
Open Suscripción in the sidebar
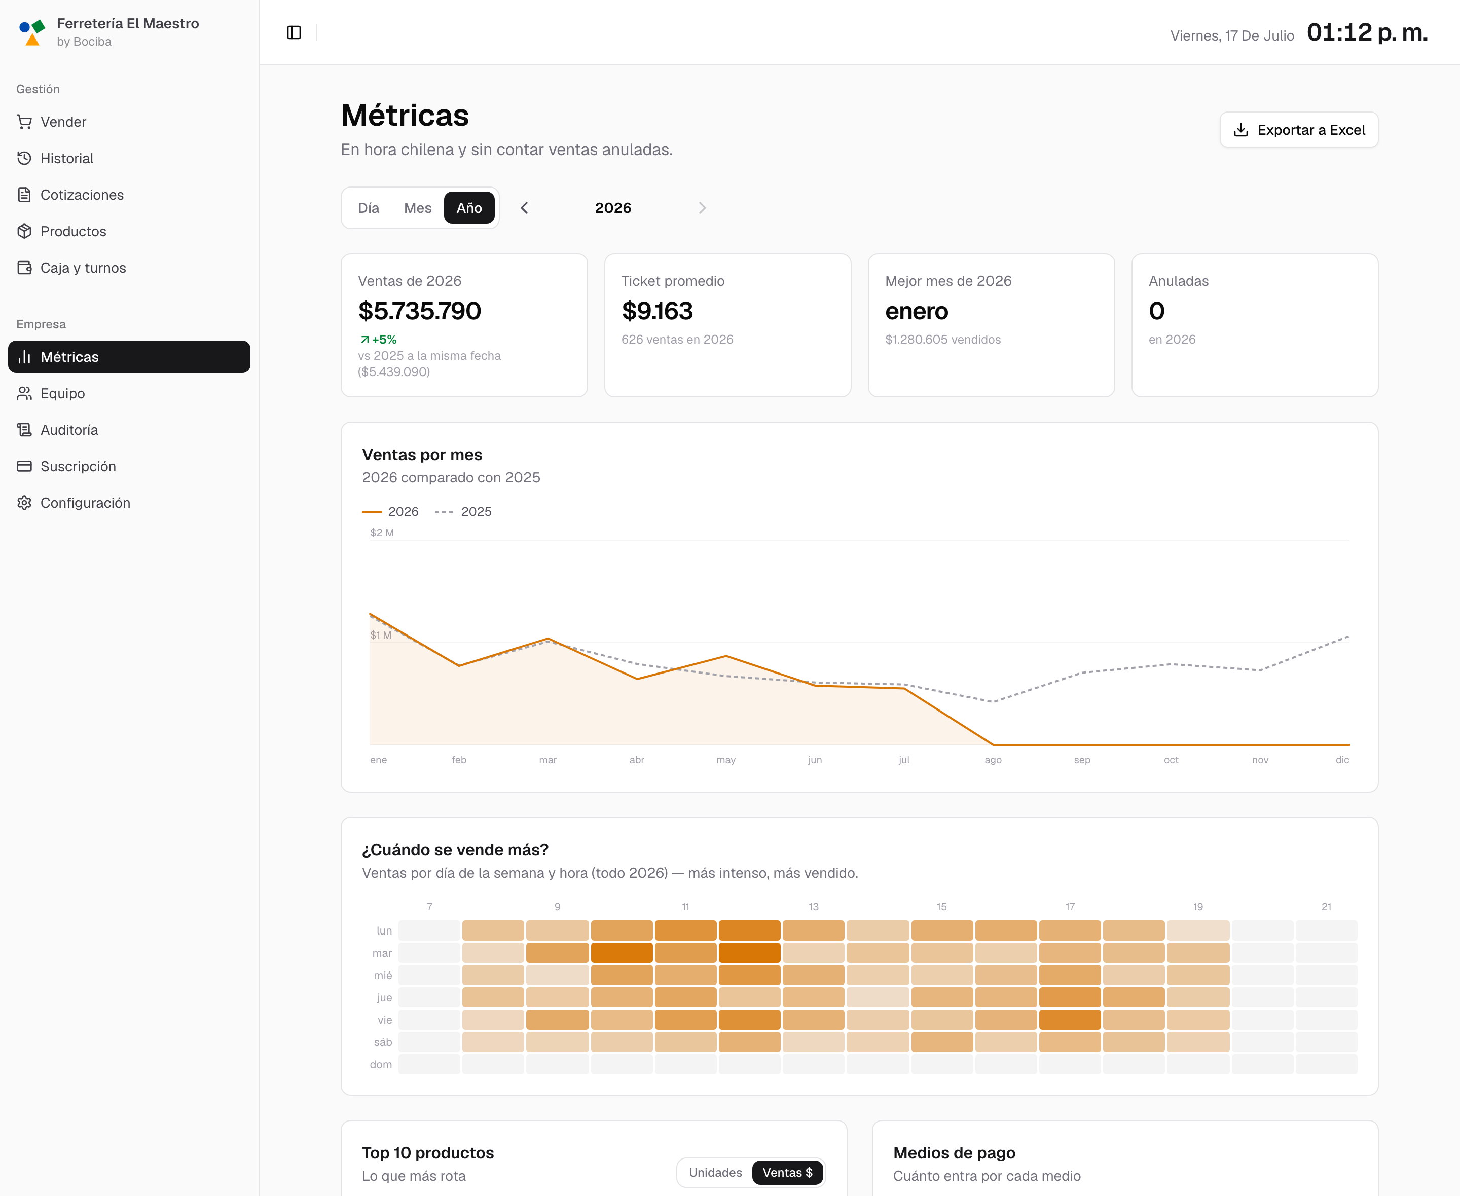pos(130,466)
